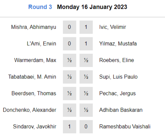Click Sindarov's score box showing 1
Viewport: 165px width, 136px height.
point(70,127)
